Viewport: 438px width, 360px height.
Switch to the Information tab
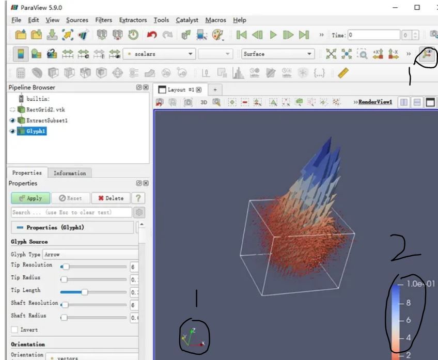click(70, 173)
